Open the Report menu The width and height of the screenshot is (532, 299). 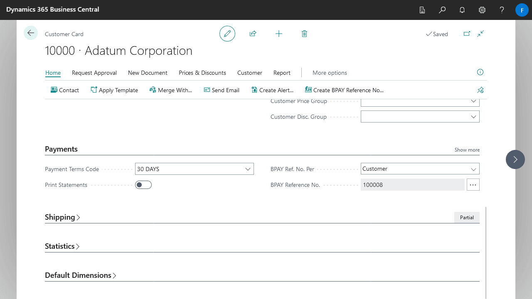(x=282, y=73)
